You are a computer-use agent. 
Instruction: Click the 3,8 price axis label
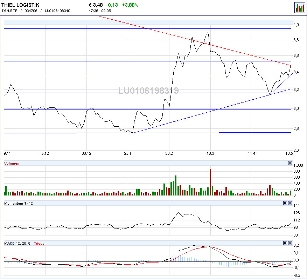click(x=296, y=40)
